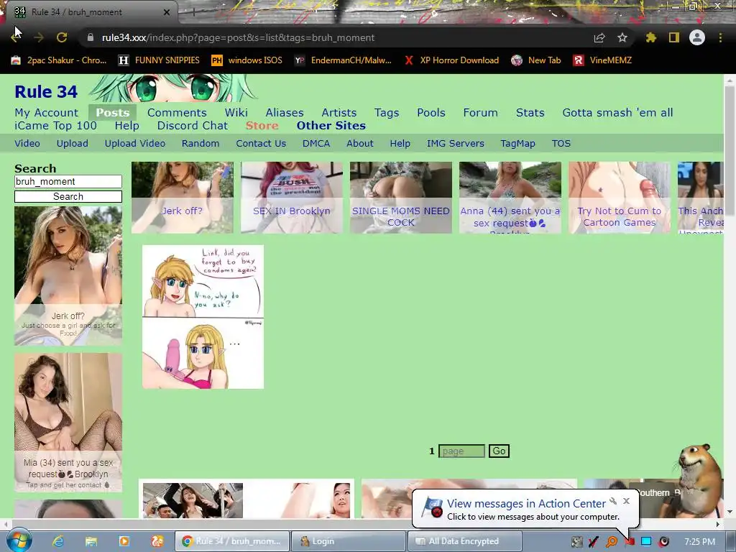The image size is (736, 552).
Task: Open the VineMEMZ bookmark
Action: 602,60
